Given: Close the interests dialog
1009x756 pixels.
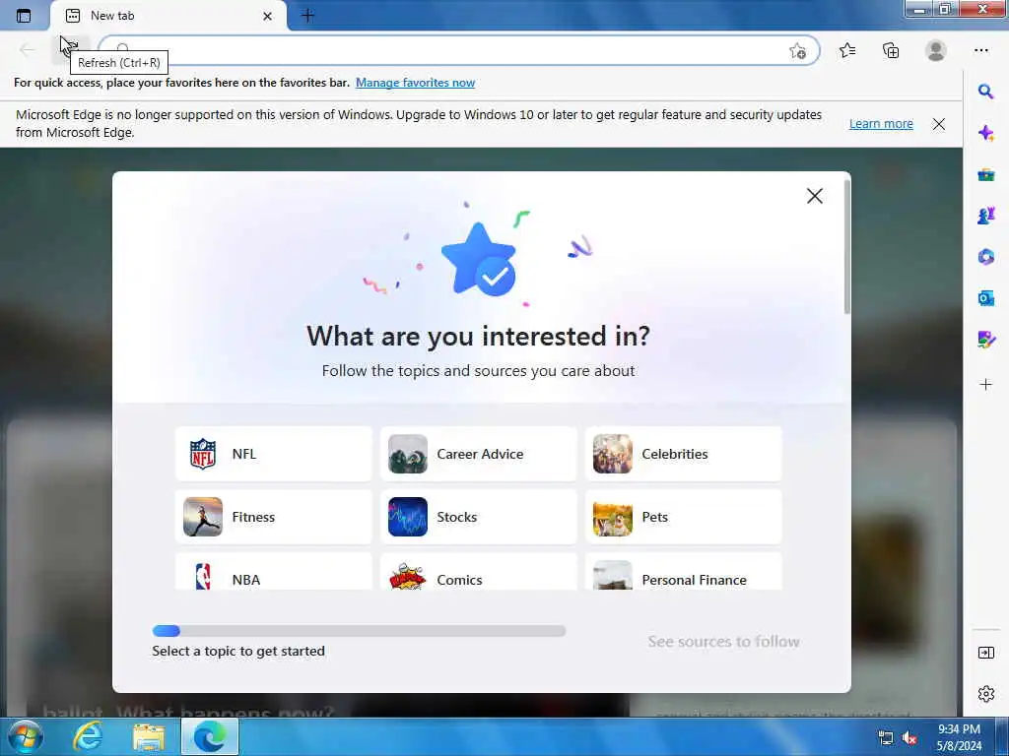Looking at the screenshot, I should coord(815,196).
